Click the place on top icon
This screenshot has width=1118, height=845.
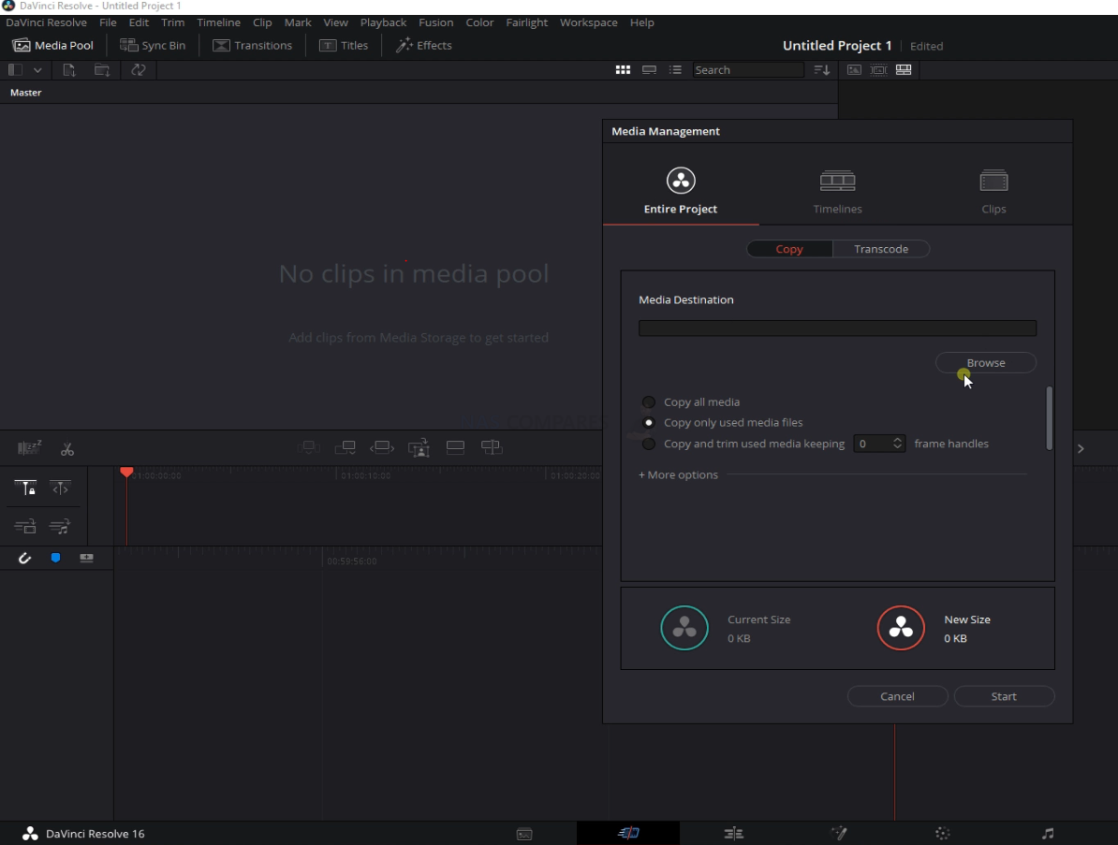[455, 447]
